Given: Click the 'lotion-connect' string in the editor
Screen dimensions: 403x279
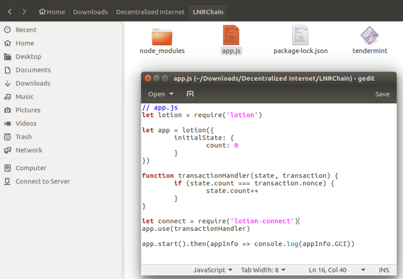Looking at the screenshot, I should click(x=262, y=221).
